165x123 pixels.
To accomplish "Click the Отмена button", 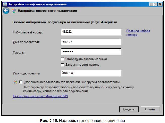I will pos(150,109).
